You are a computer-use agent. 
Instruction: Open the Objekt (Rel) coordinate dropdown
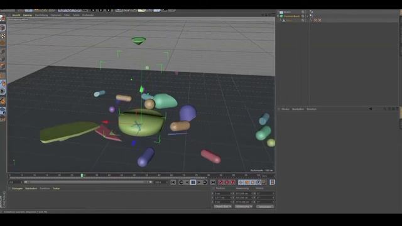point(223,207)
